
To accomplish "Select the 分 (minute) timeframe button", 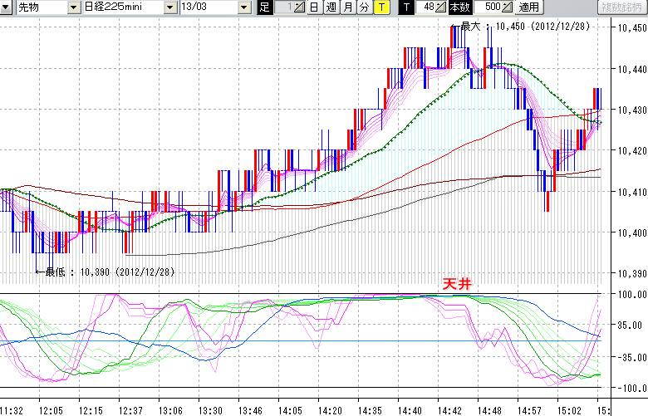I will pyautogui.click(x=364, y=7).
